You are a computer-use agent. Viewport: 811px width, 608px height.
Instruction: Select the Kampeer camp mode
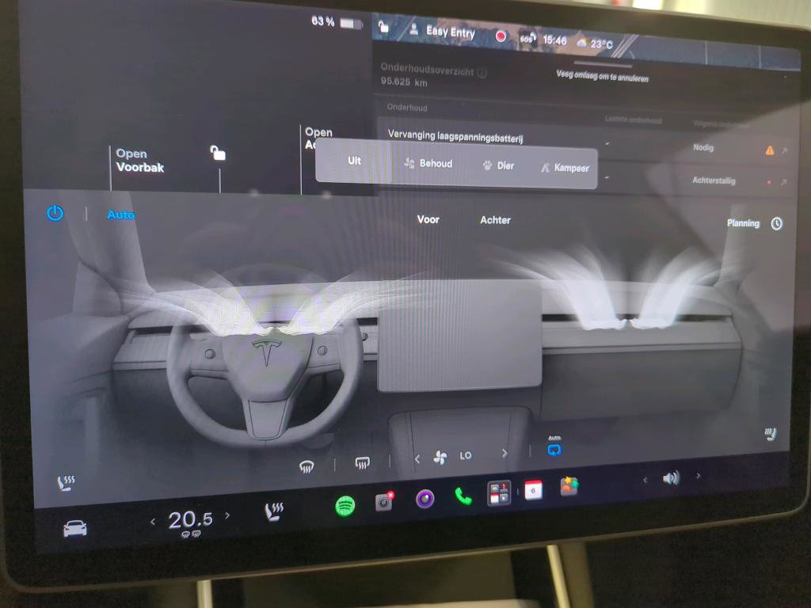pos(565,168)
